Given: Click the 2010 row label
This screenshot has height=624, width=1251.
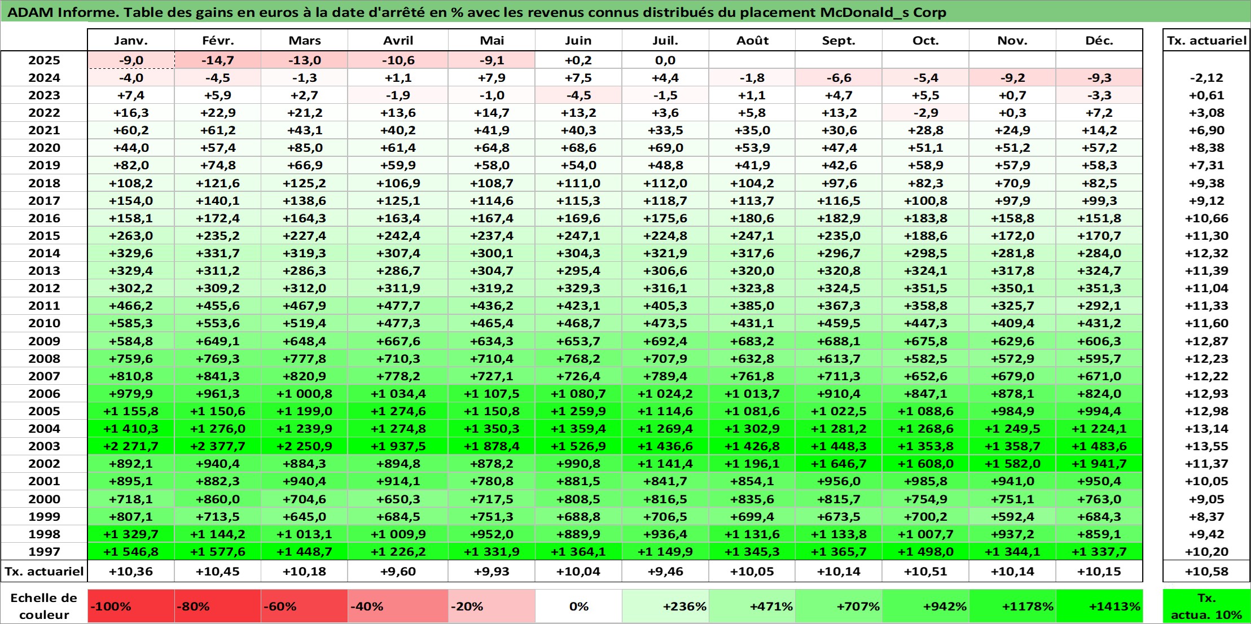Looking at the screenshot, I should (44, 323).
